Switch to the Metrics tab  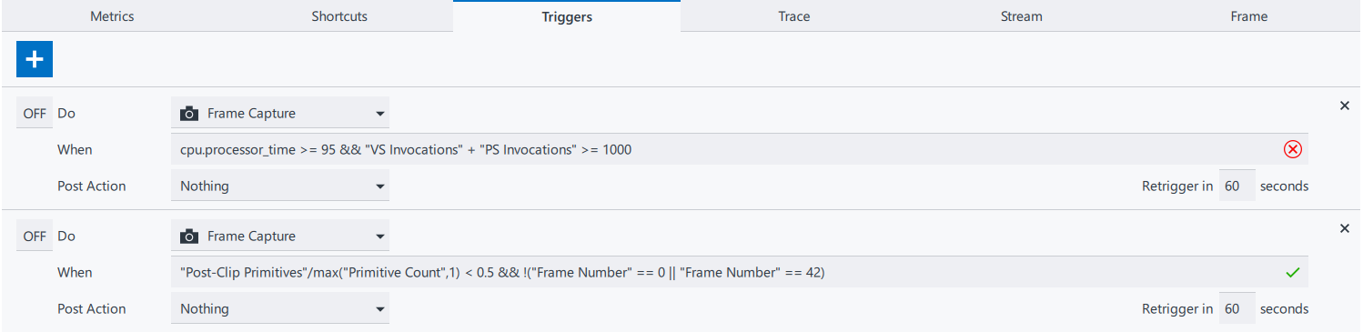point(113,16)
